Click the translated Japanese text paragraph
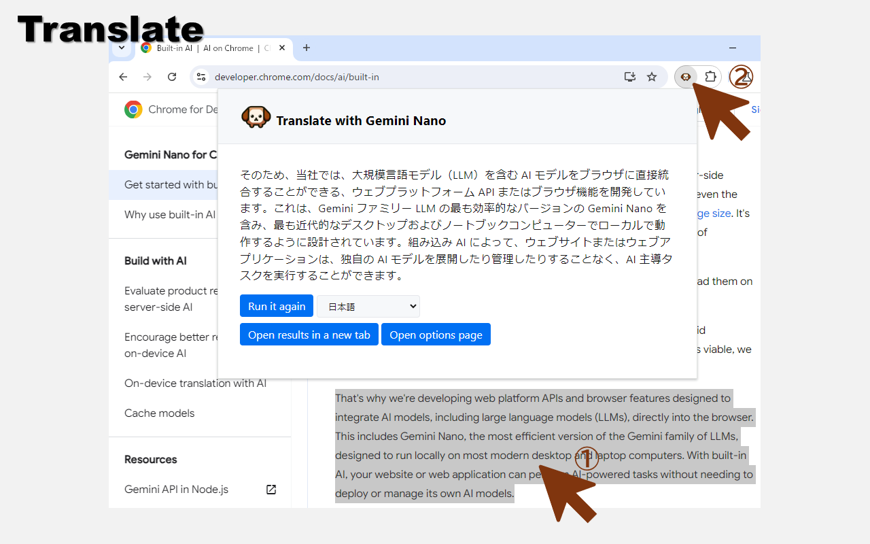Viewport: 870px width, 544px height. (457, 225)
